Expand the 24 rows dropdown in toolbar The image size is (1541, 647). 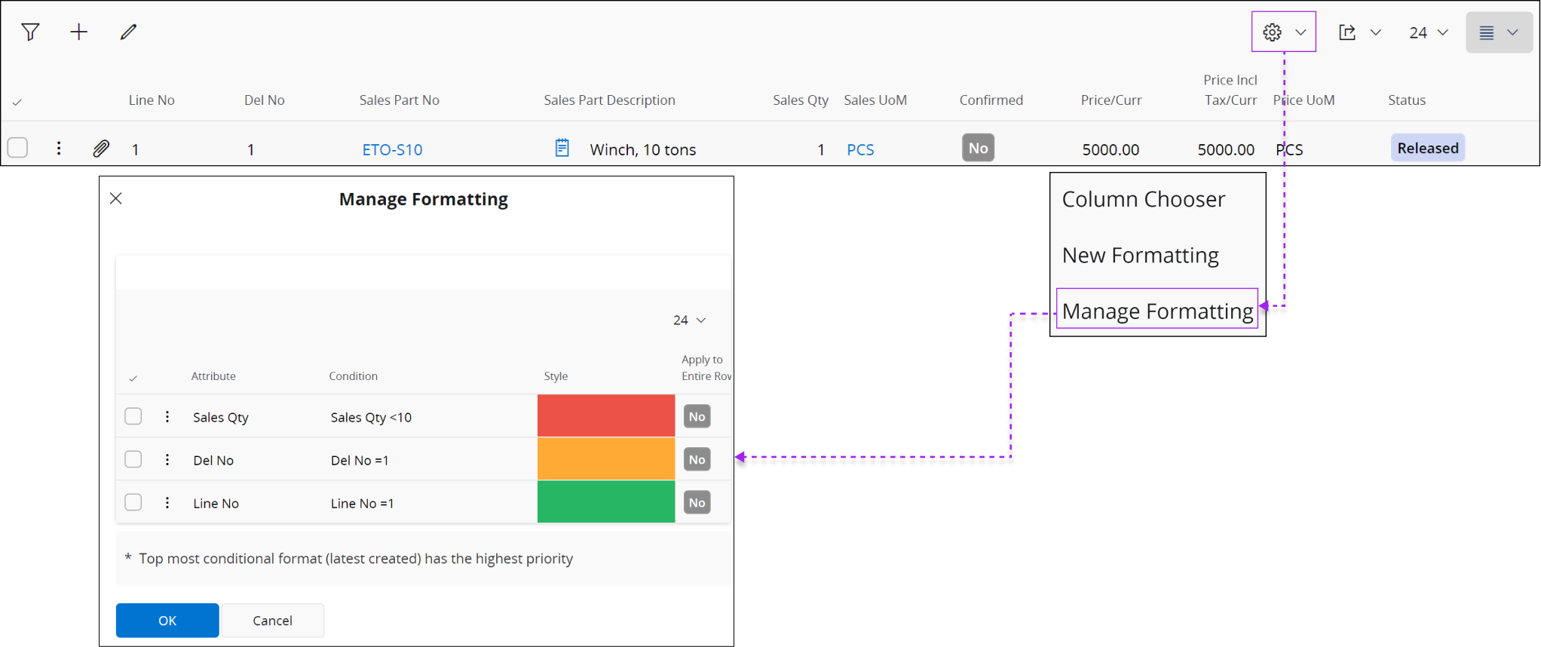[x=1429, y=32]
